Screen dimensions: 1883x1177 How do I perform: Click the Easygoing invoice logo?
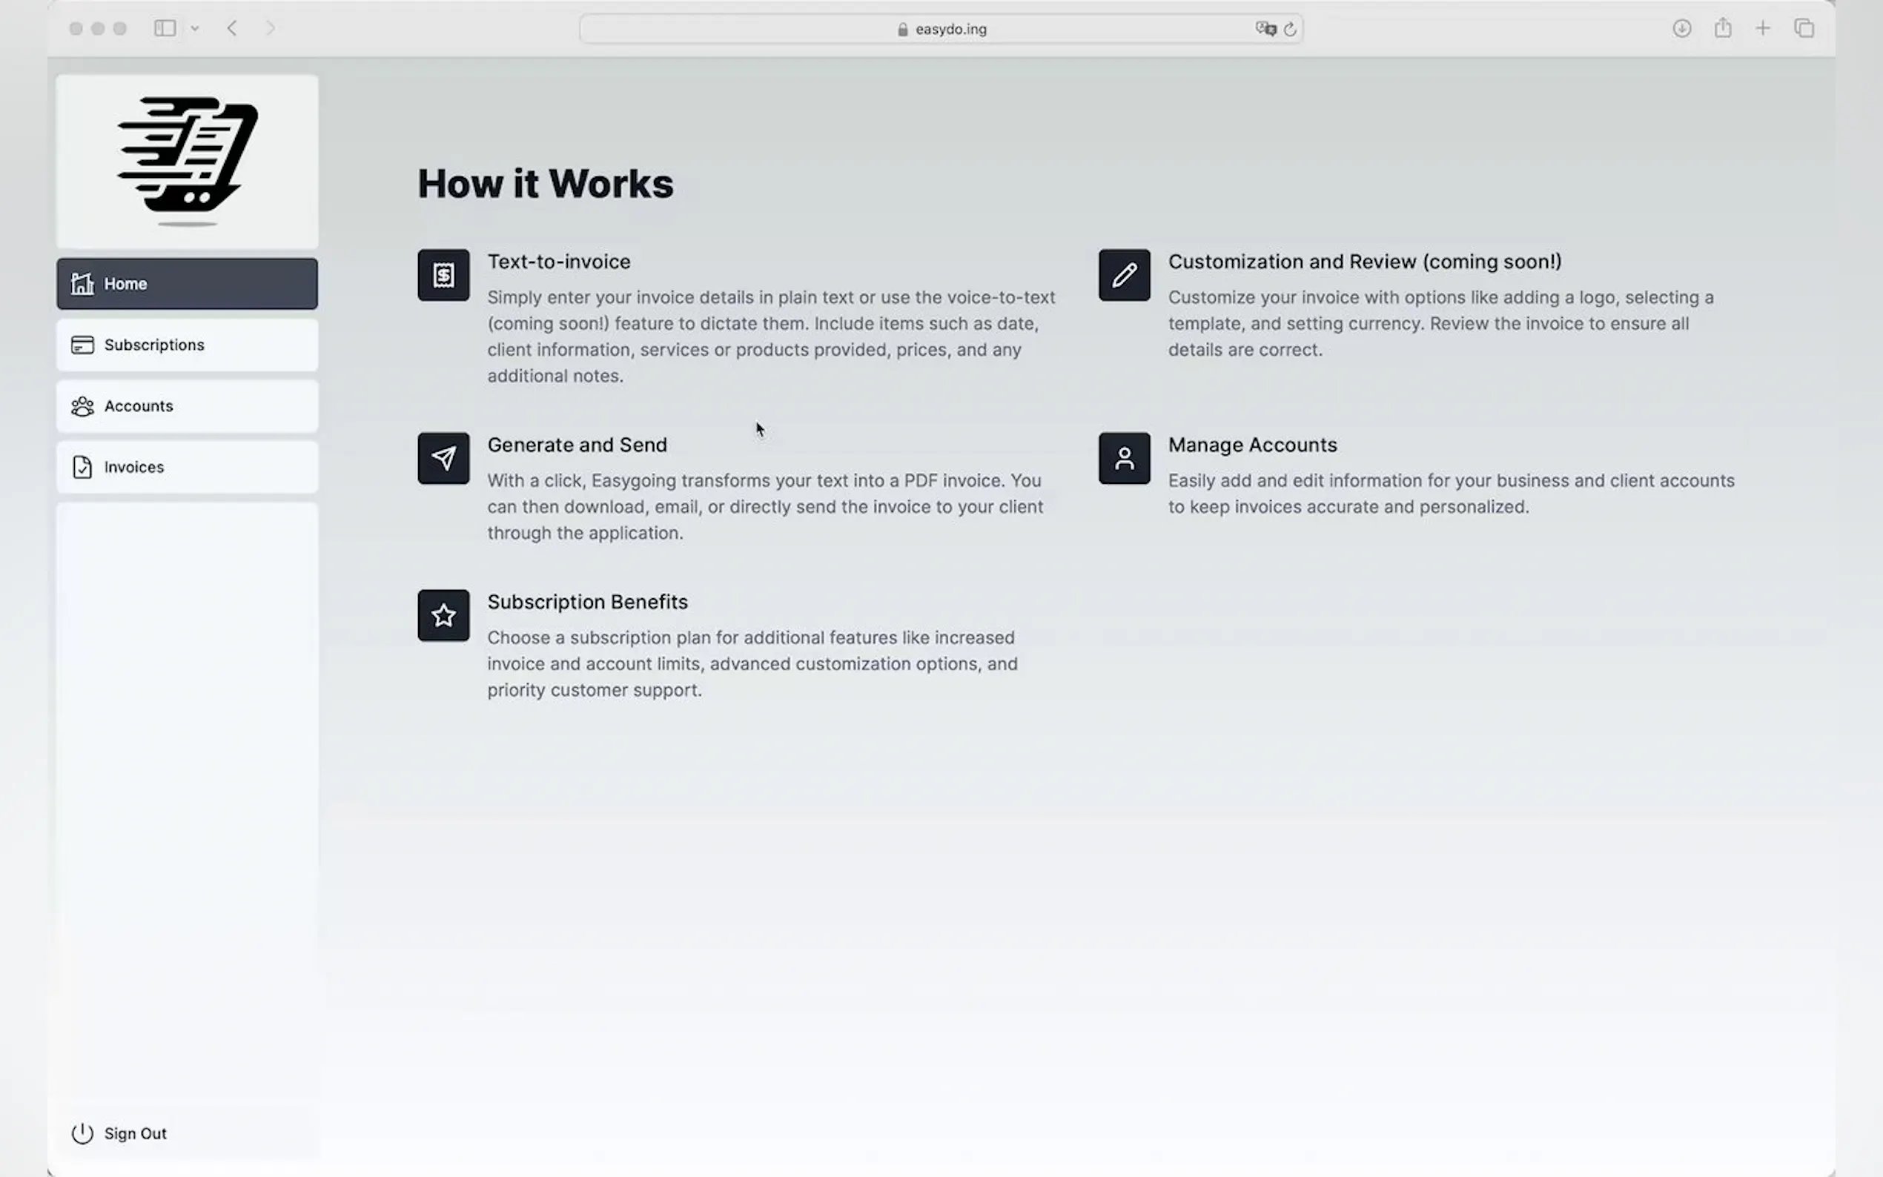[187, 161]
